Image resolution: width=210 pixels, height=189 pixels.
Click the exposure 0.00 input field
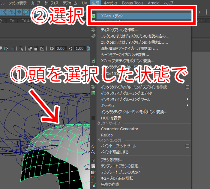coord(61,48)
